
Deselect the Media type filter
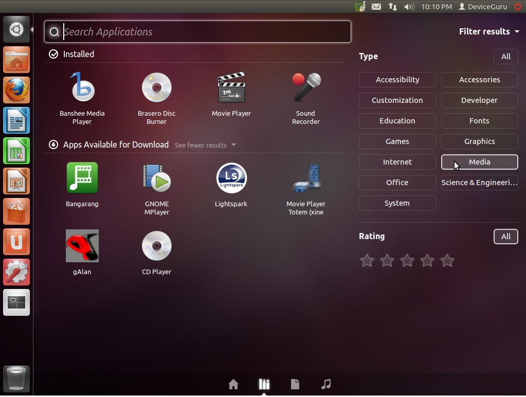[479, 162]
